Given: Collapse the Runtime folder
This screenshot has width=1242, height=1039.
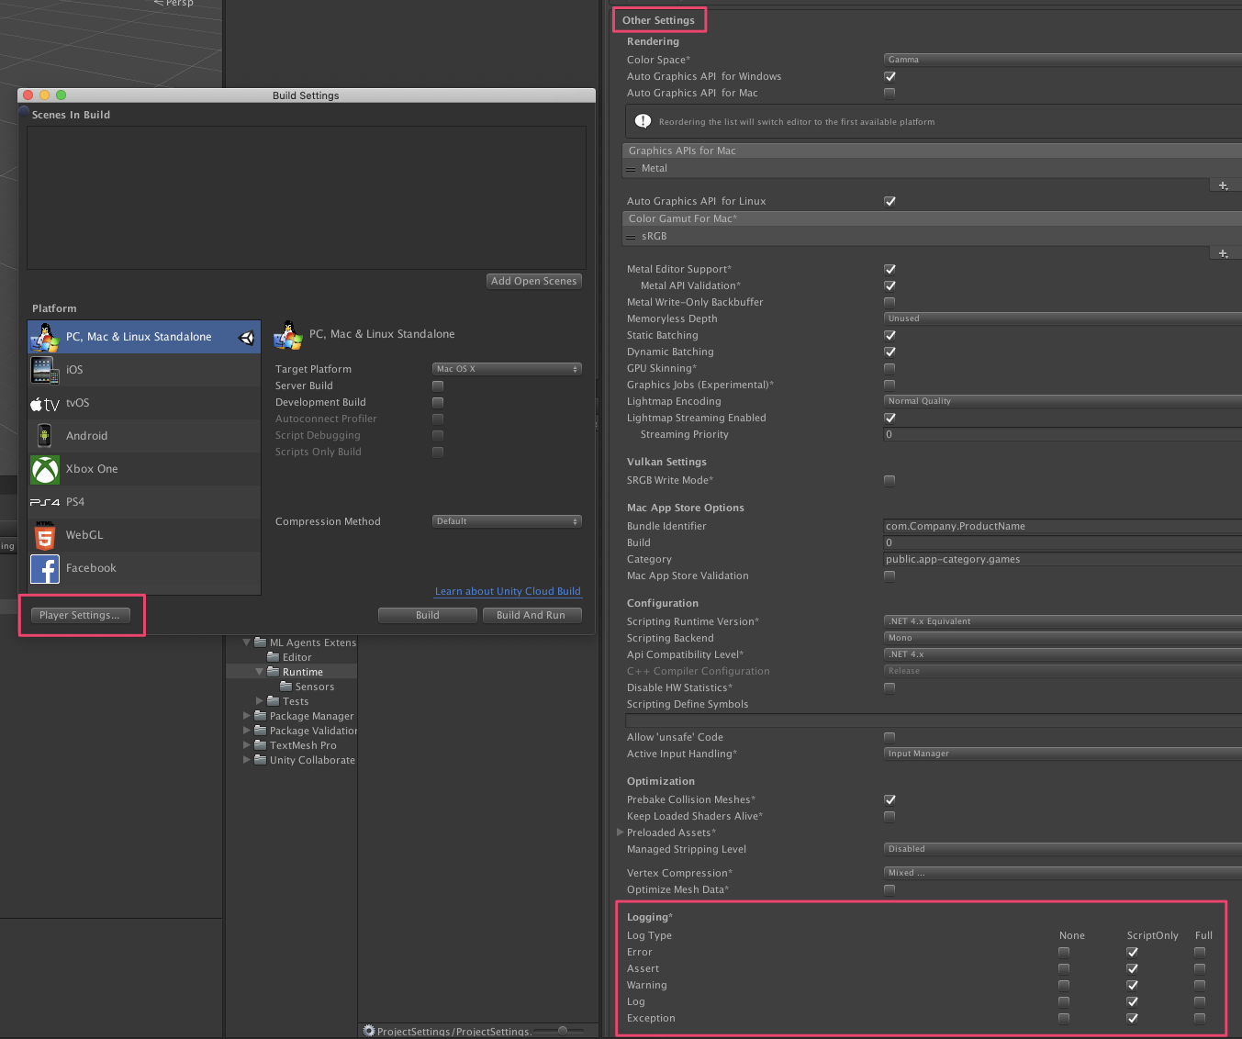Looking at the screenshot, I should [x=258, y=671].
